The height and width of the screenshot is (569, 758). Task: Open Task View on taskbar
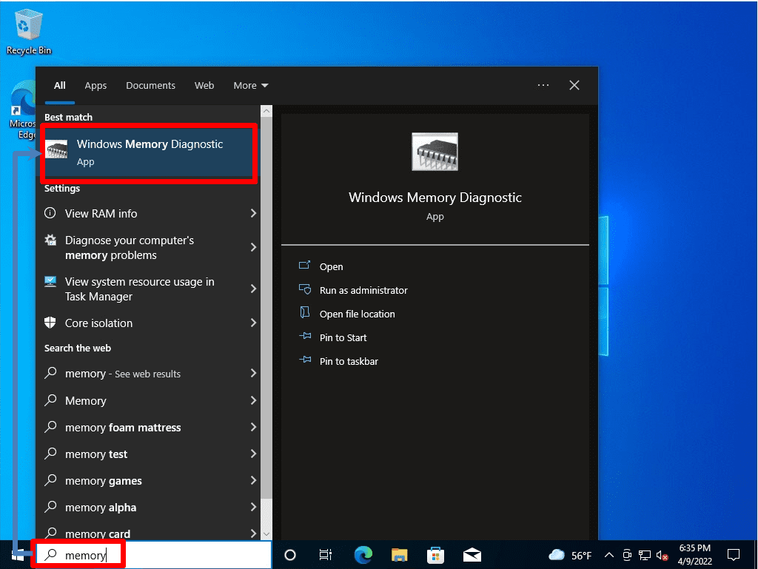(326, 556)
